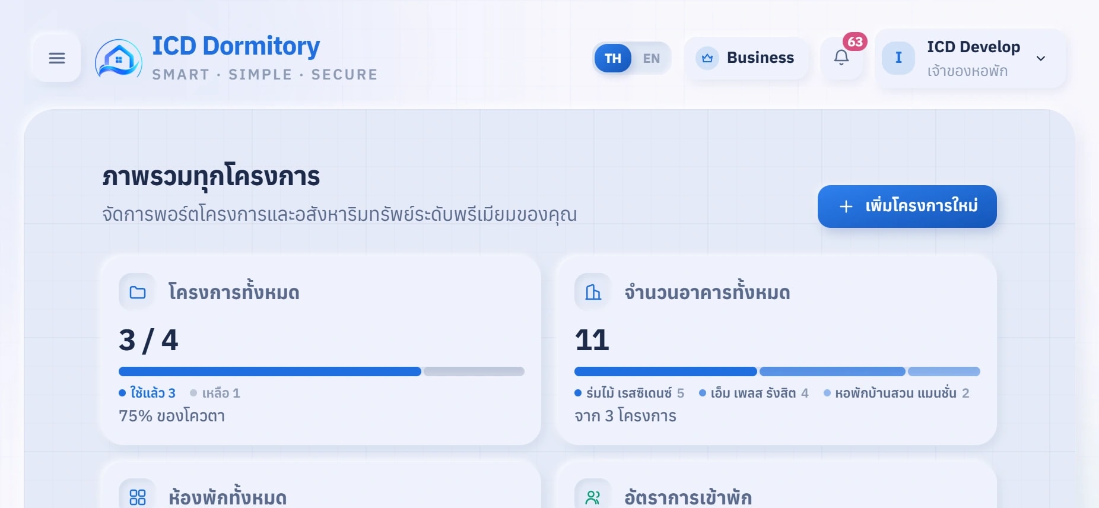
Task: Click the grid icon for ห้องพักทั้งหมด
Action: [138, 497]
